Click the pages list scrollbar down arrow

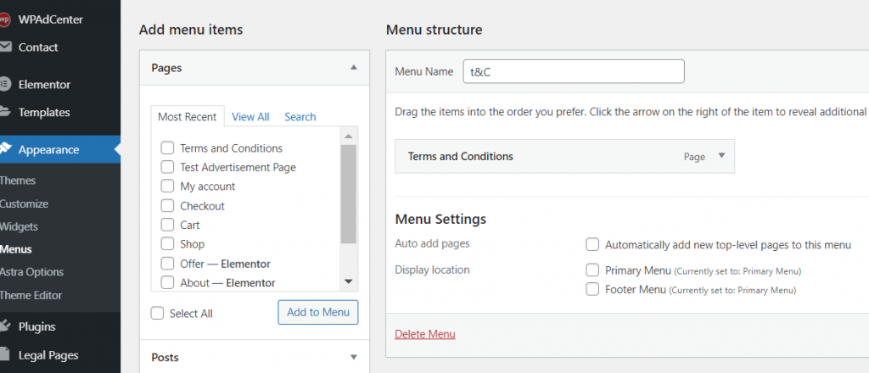click(x=349, y=281)
